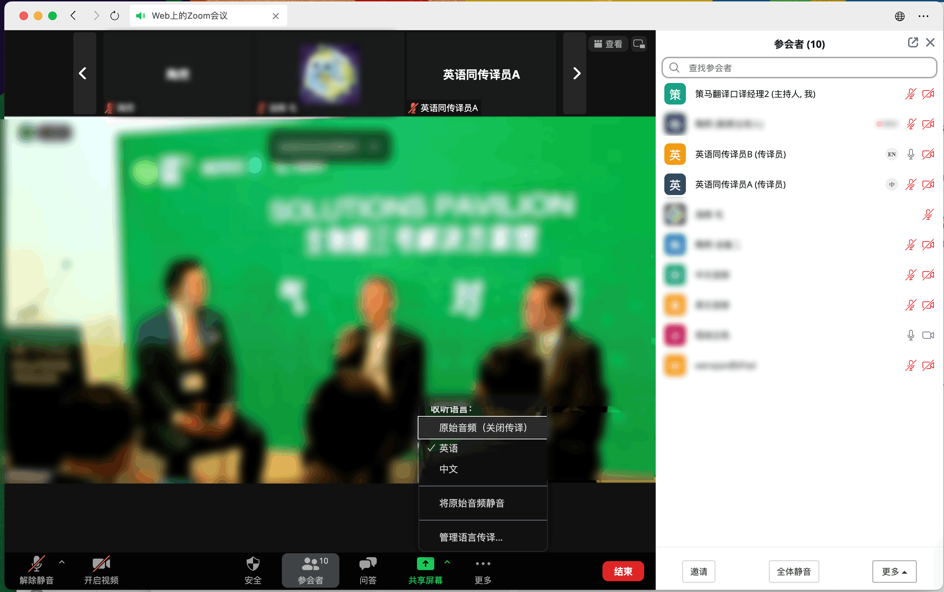This screenshot has width=944, height=592.
Task: Select the Web上的Zoom会议 browser tab
Action: 208,16
